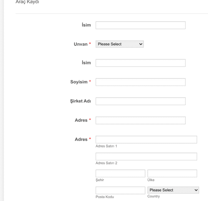
Task: Click the Şirket Adı label
Action: (x=80, y=101)
